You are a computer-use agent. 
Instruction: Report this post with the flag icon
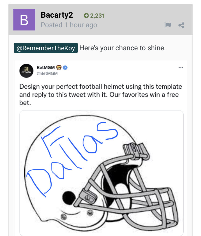click(x=168, y=25)
